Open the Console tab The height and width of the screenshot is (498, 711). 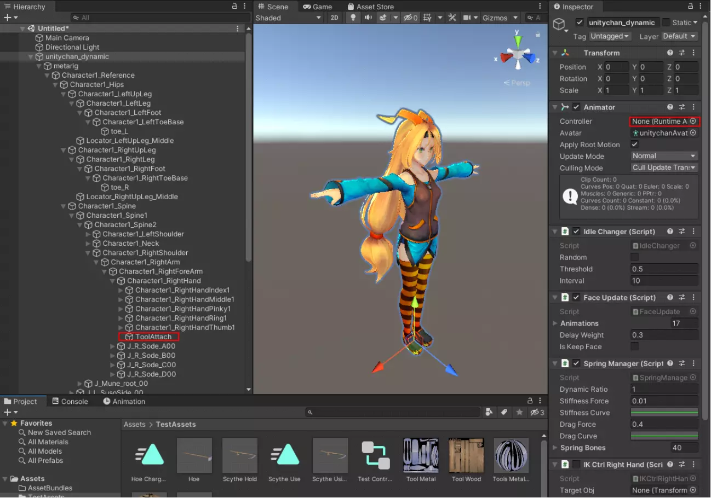[70, 401]
